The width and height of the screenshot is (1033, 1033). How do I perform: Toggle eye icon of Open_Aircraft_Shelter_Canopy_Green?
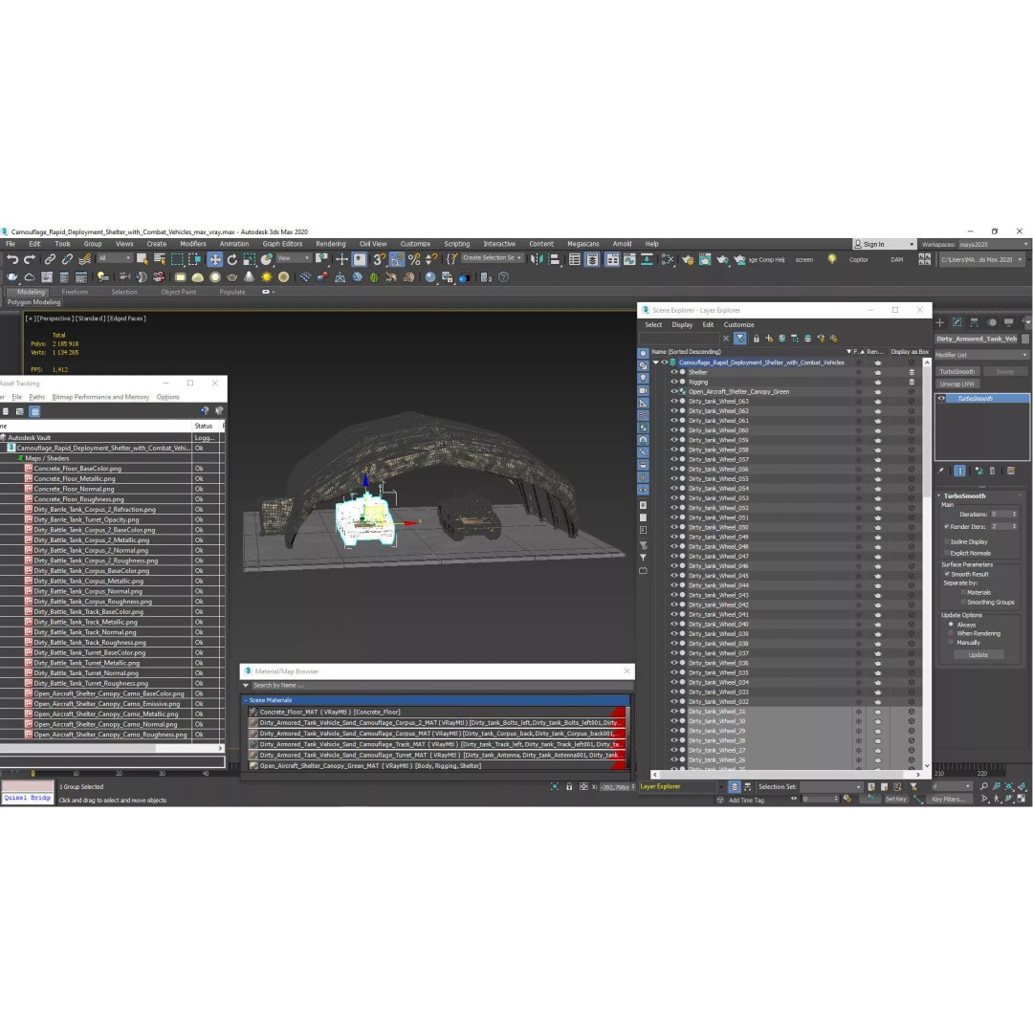[x=674, y=391]
